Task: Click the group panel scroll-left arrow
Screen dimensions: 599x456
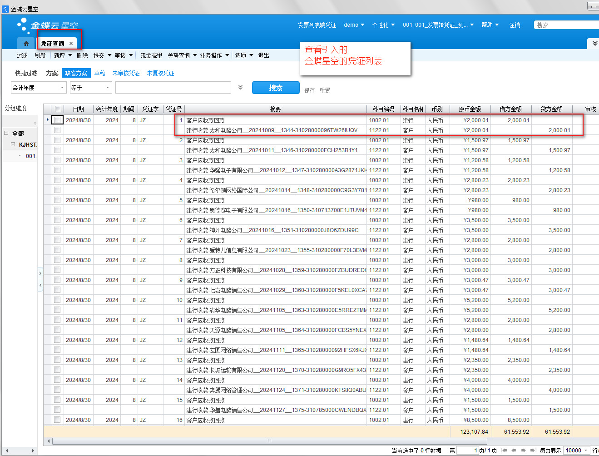Action: [6, 451]
